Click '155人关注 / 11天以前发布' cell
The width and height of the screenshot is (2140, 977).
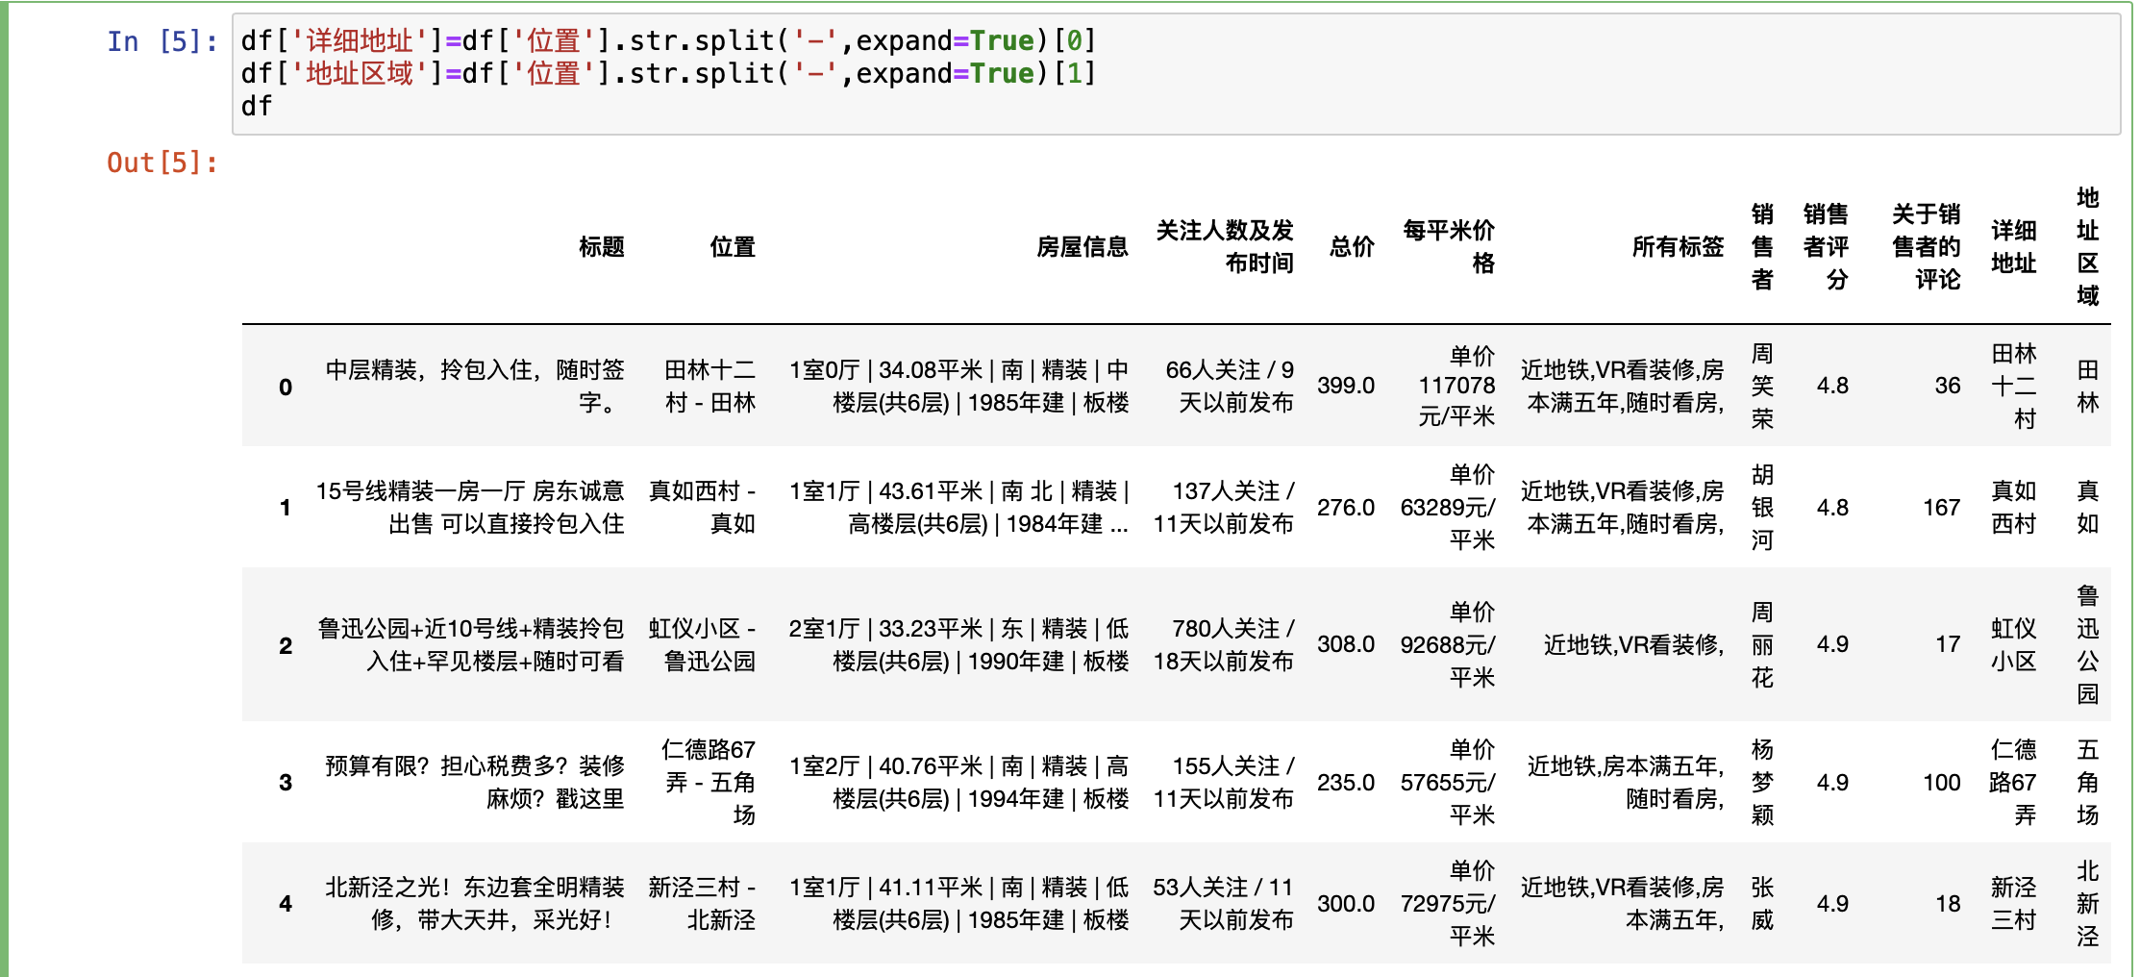[1224, 783]
